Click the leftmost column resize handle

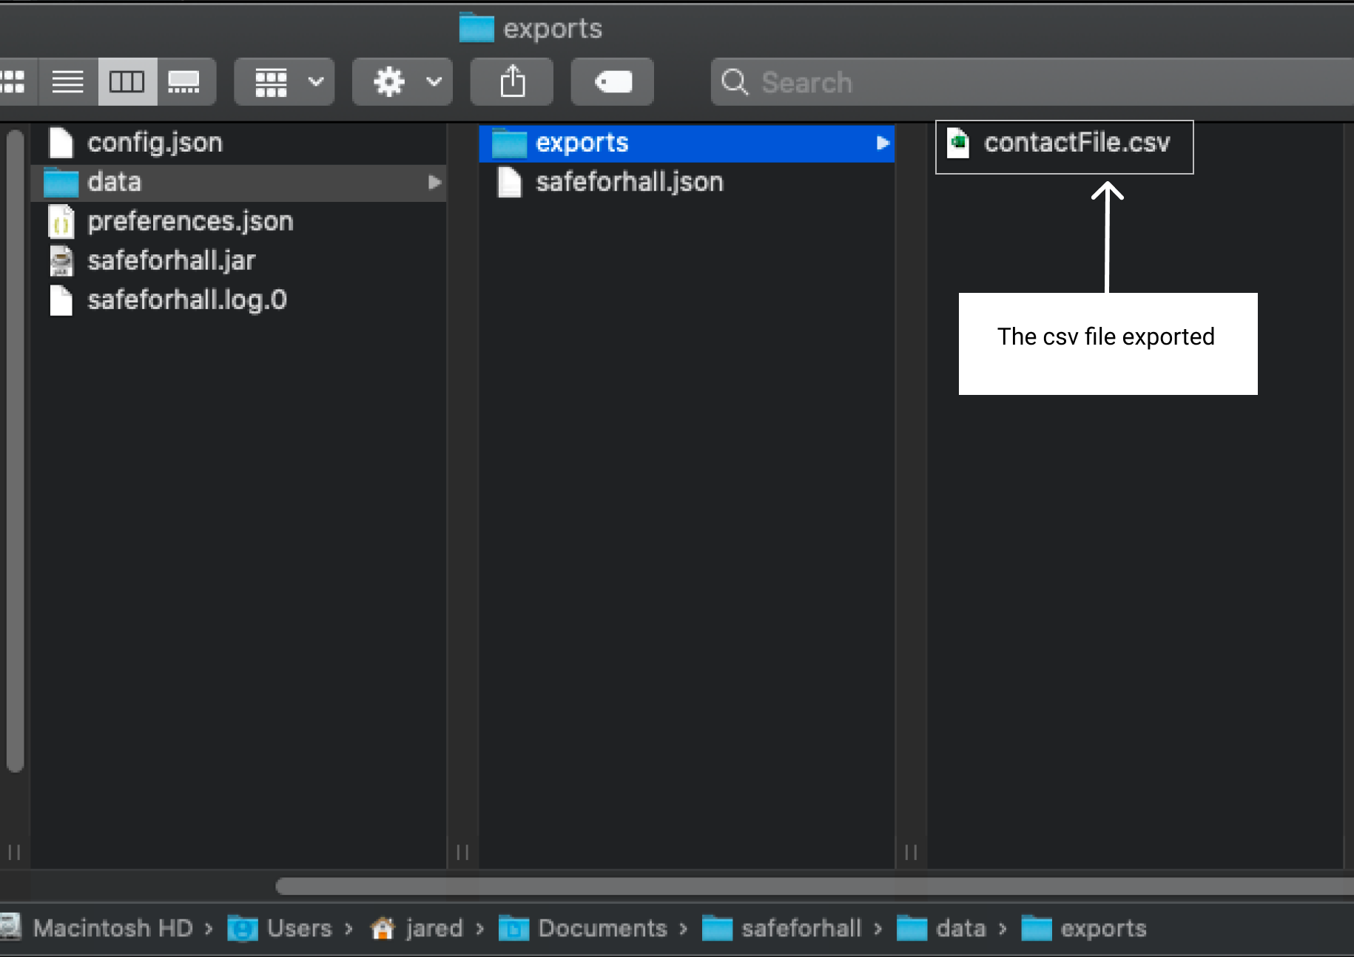point(14,852)
